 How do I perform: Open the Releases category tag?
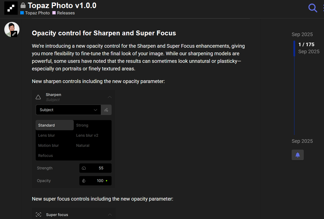[x=66, y=13]
